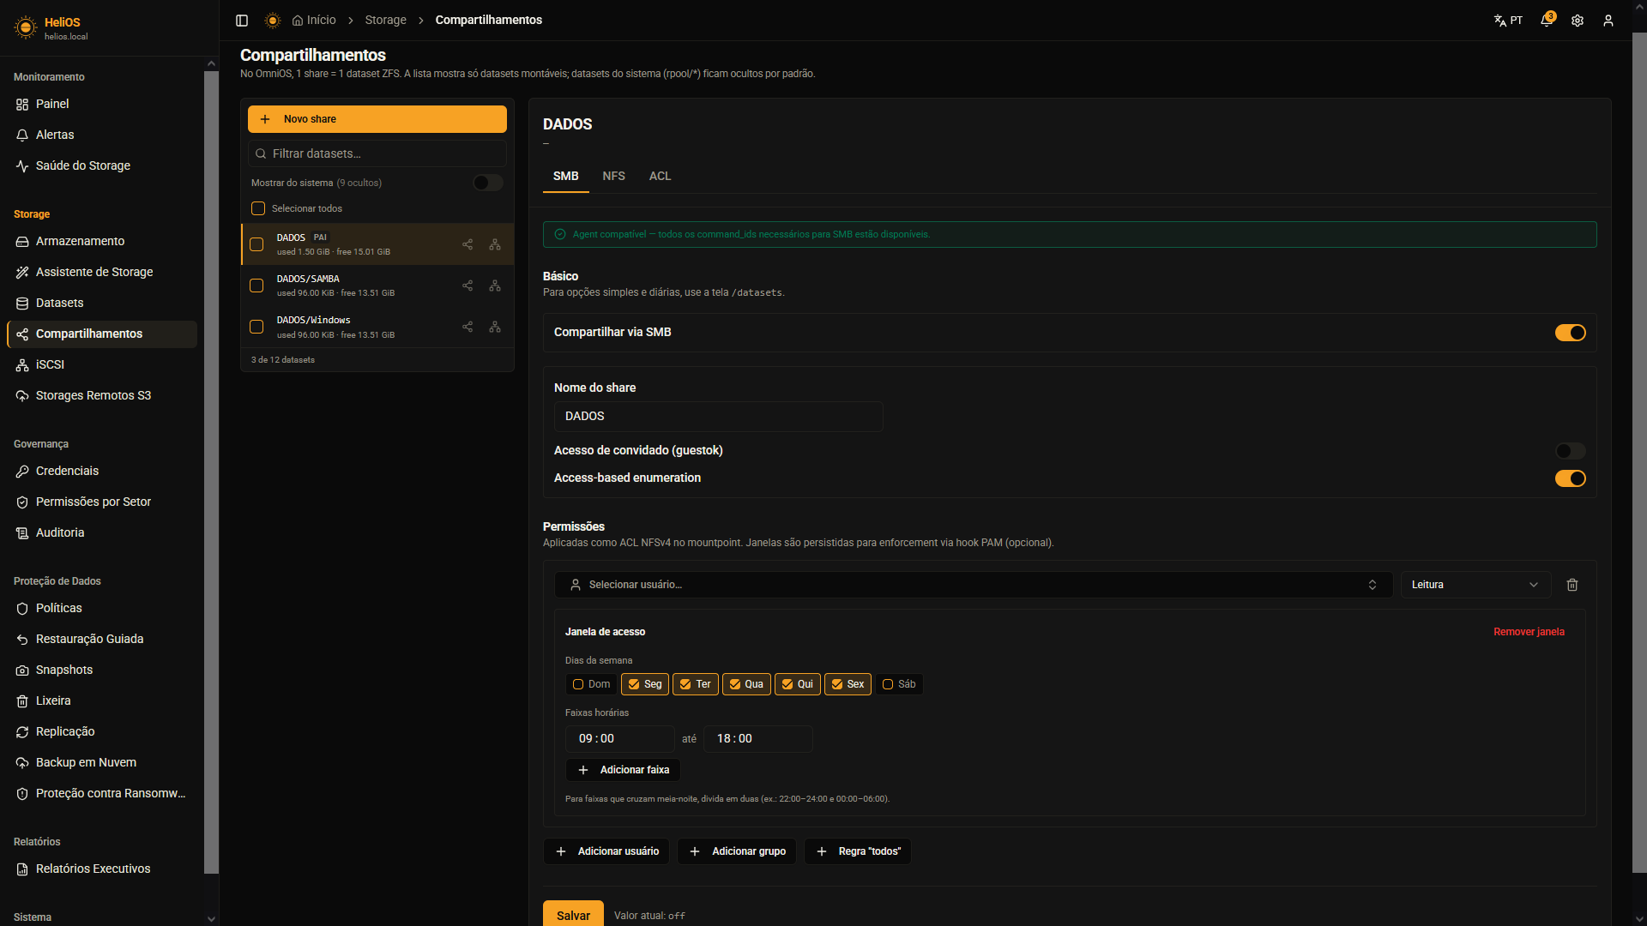Check the DADOS dataset checkbox
Image resolution: width=1647 pixels, height=926 pixels.
[256, 244]
